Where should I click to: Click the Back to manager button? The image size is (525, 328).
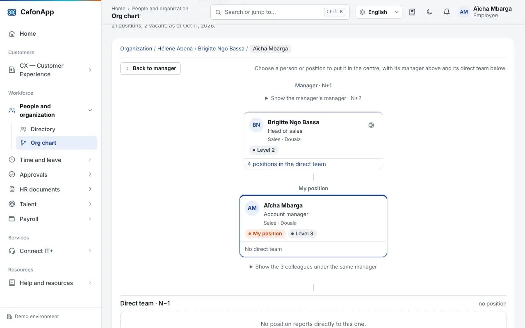[x=151, y=68]
